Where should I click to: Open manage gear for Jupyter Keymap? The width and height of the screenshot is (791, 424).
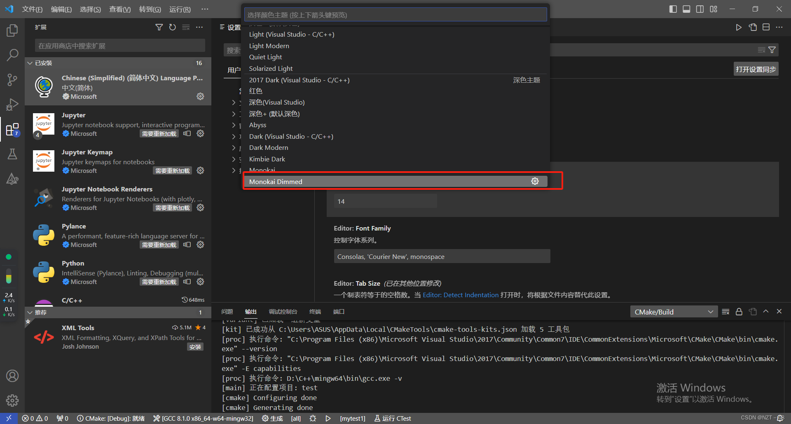click(200, 170)
